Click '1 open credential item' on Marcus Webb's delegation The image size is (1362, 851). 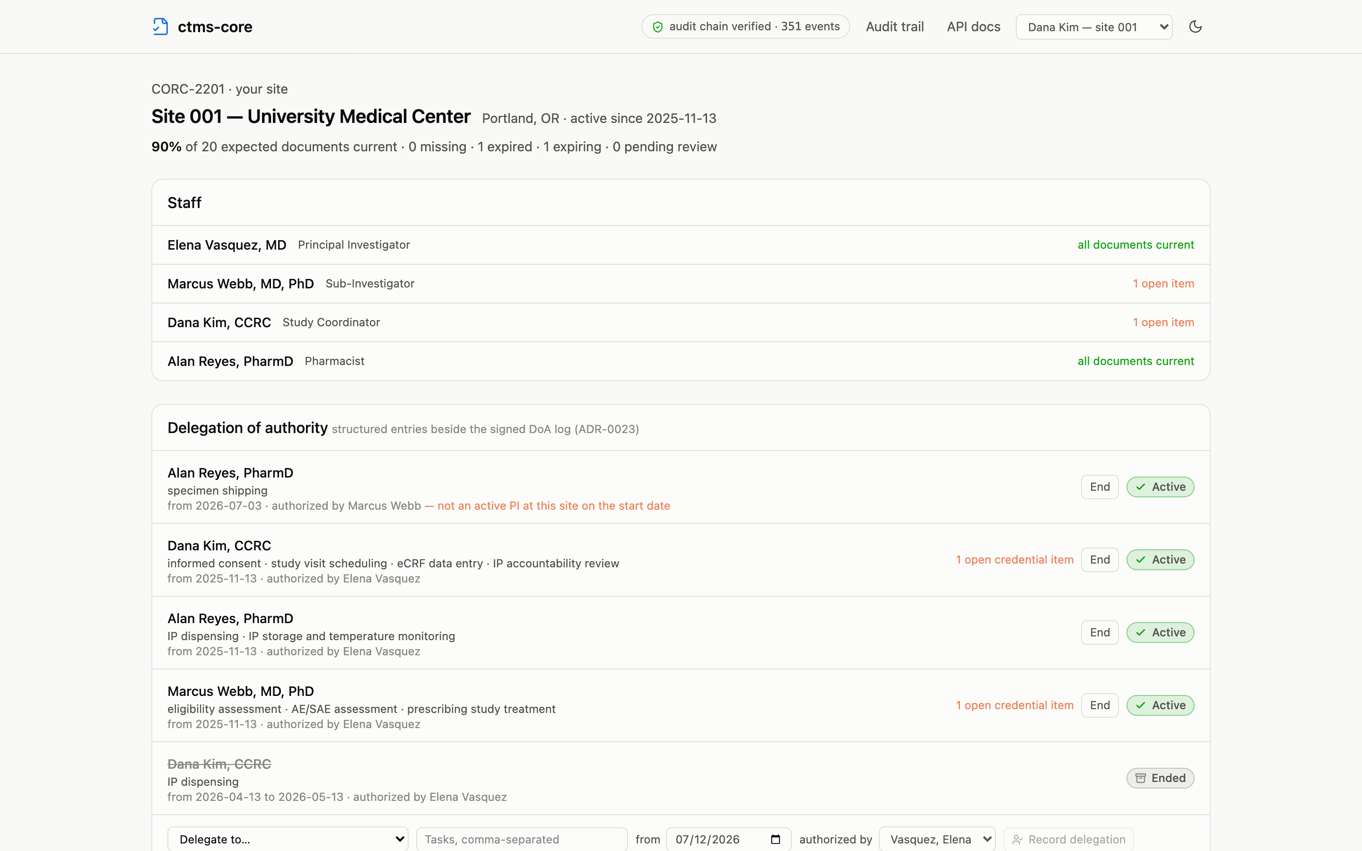point(1015,705)
